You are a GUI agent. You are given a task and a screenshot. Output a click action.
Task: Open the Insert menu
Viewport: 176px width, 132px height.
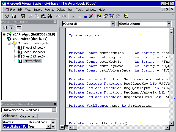coord(38,10)
